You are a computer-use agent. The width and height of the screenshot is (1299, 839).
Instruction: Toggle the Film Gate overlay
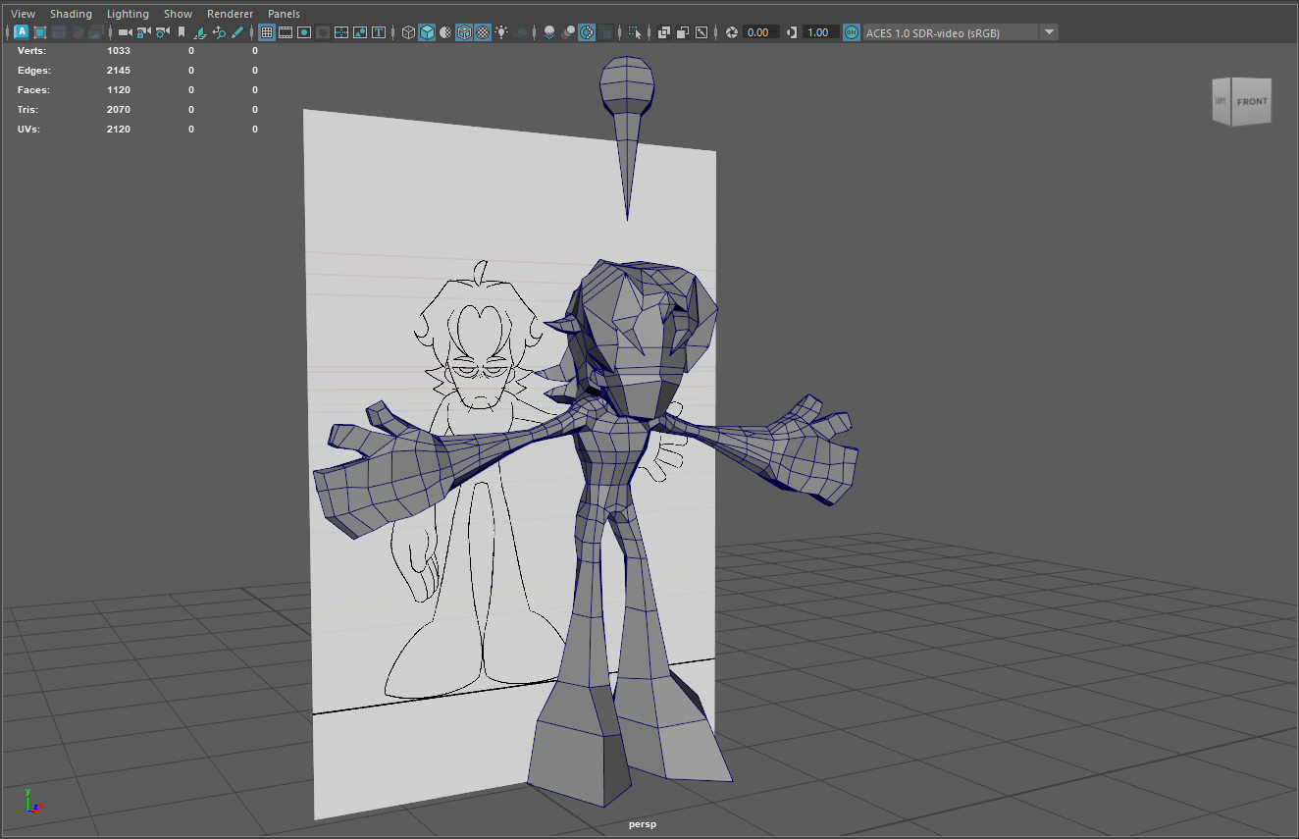(286, 32)
